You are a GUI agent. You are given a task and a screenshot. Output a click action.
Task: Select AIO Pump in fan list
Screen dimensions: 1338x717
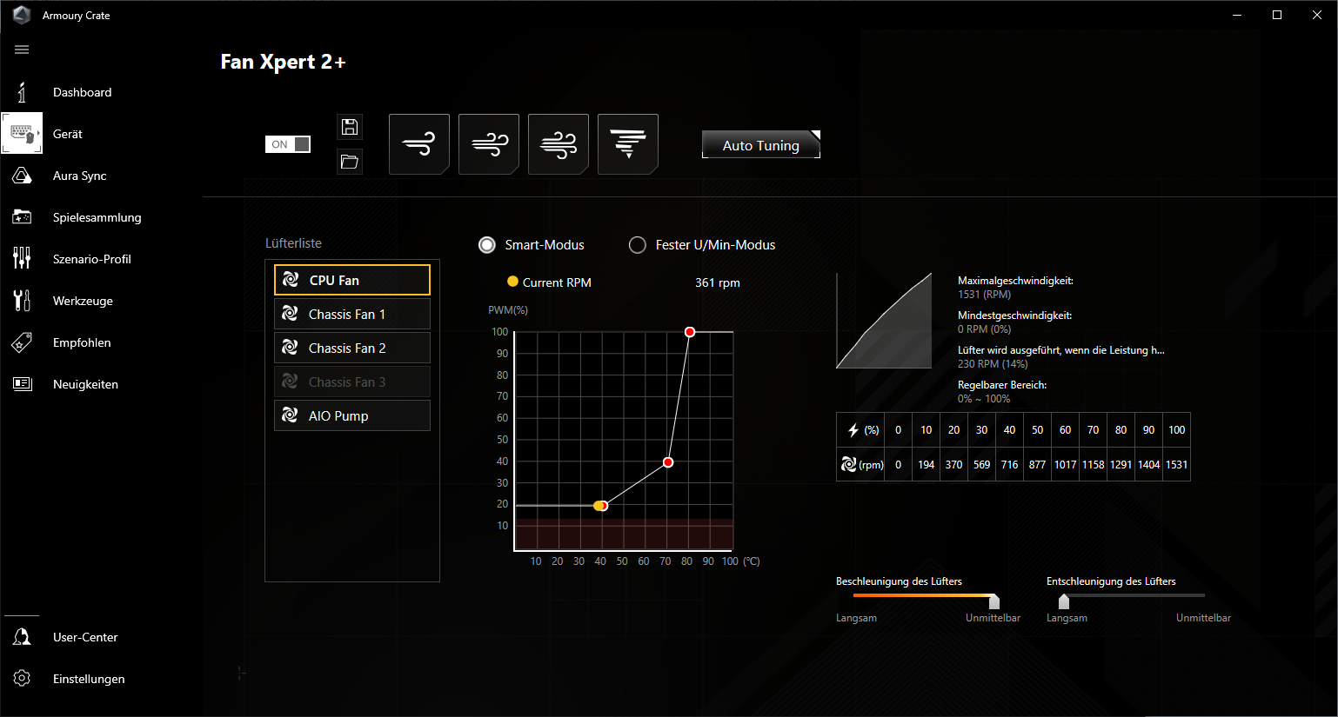click(352, 415)
